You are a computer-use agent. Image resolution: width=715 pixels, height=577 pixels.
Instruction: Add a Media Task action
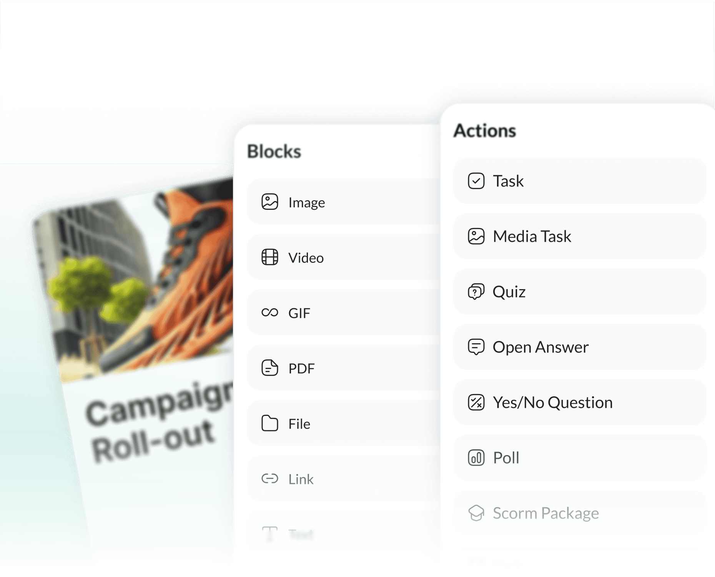coord(580,236)
